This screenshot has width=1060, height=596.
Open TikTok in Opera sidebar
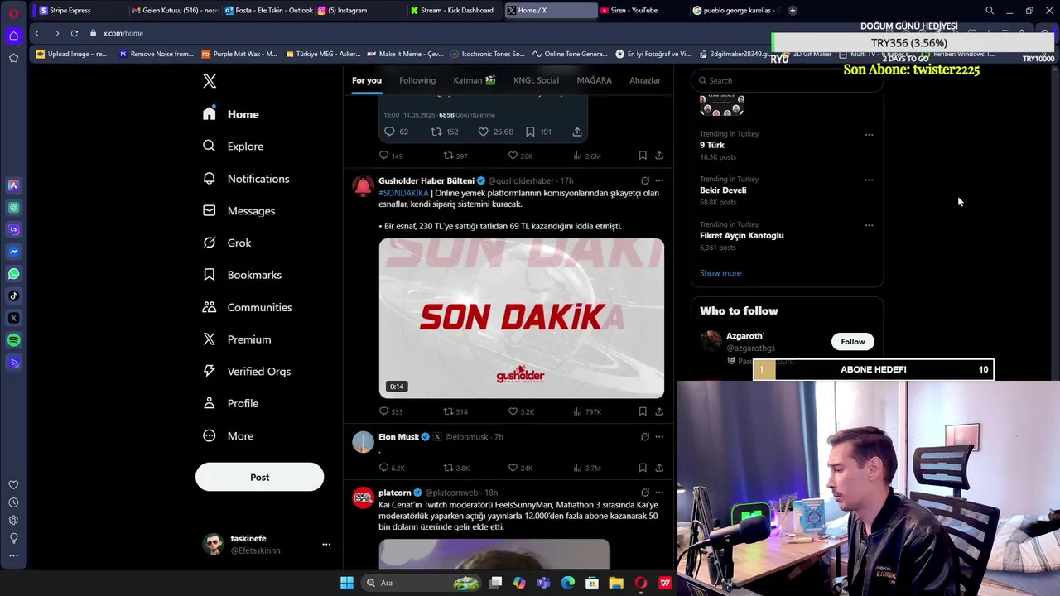click(13, 296)
